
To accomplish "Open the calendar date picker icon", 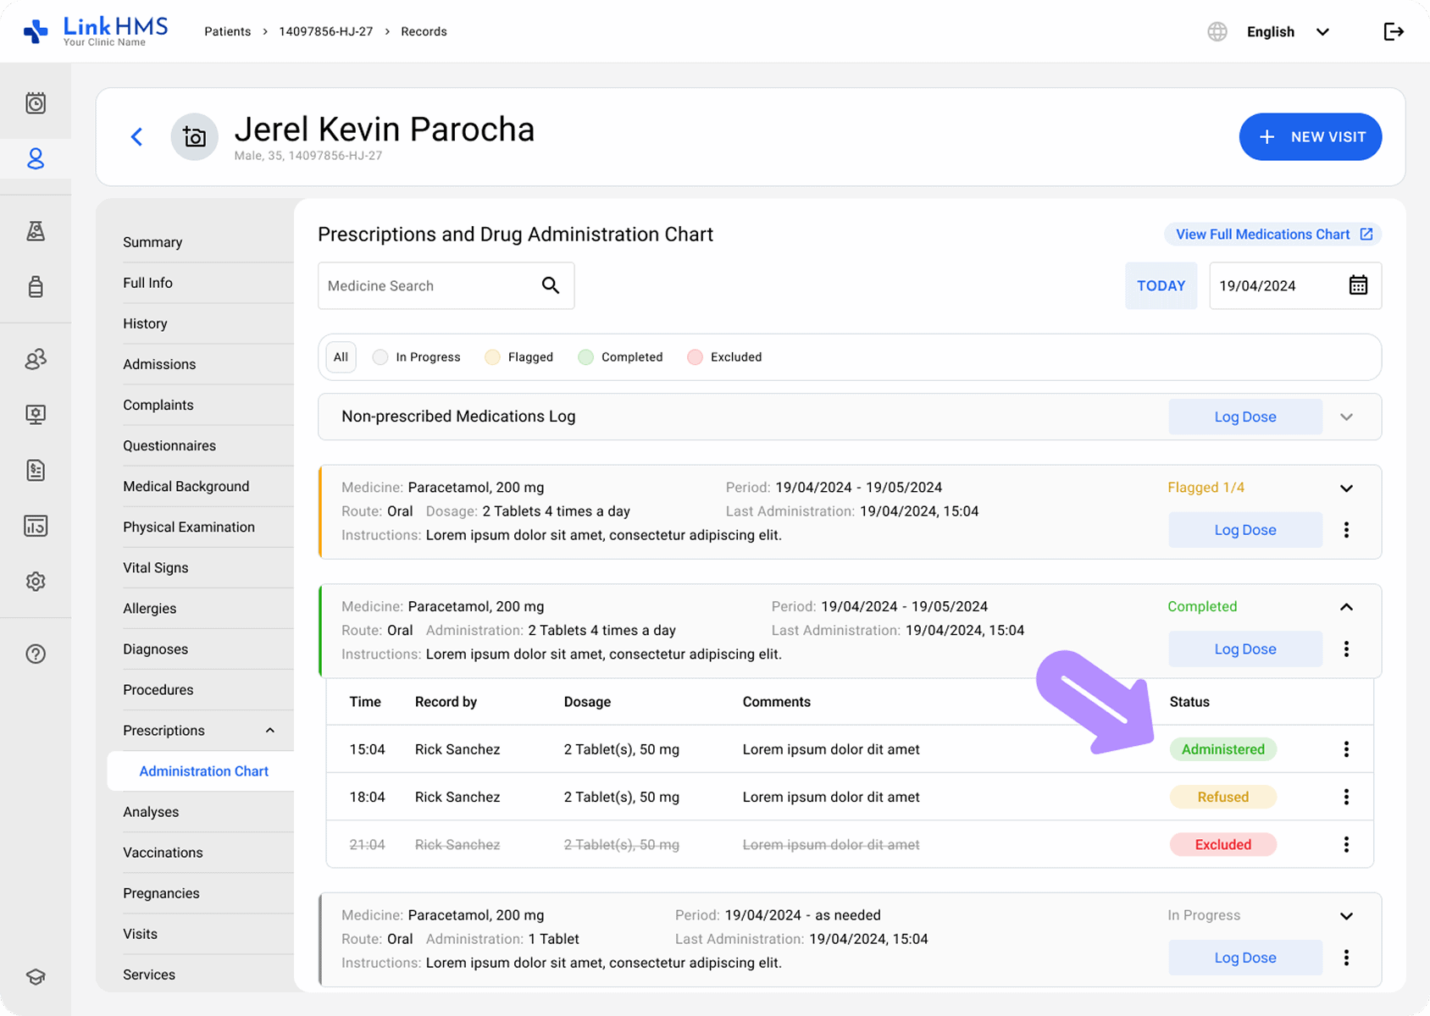I will tap(1357, 285).
